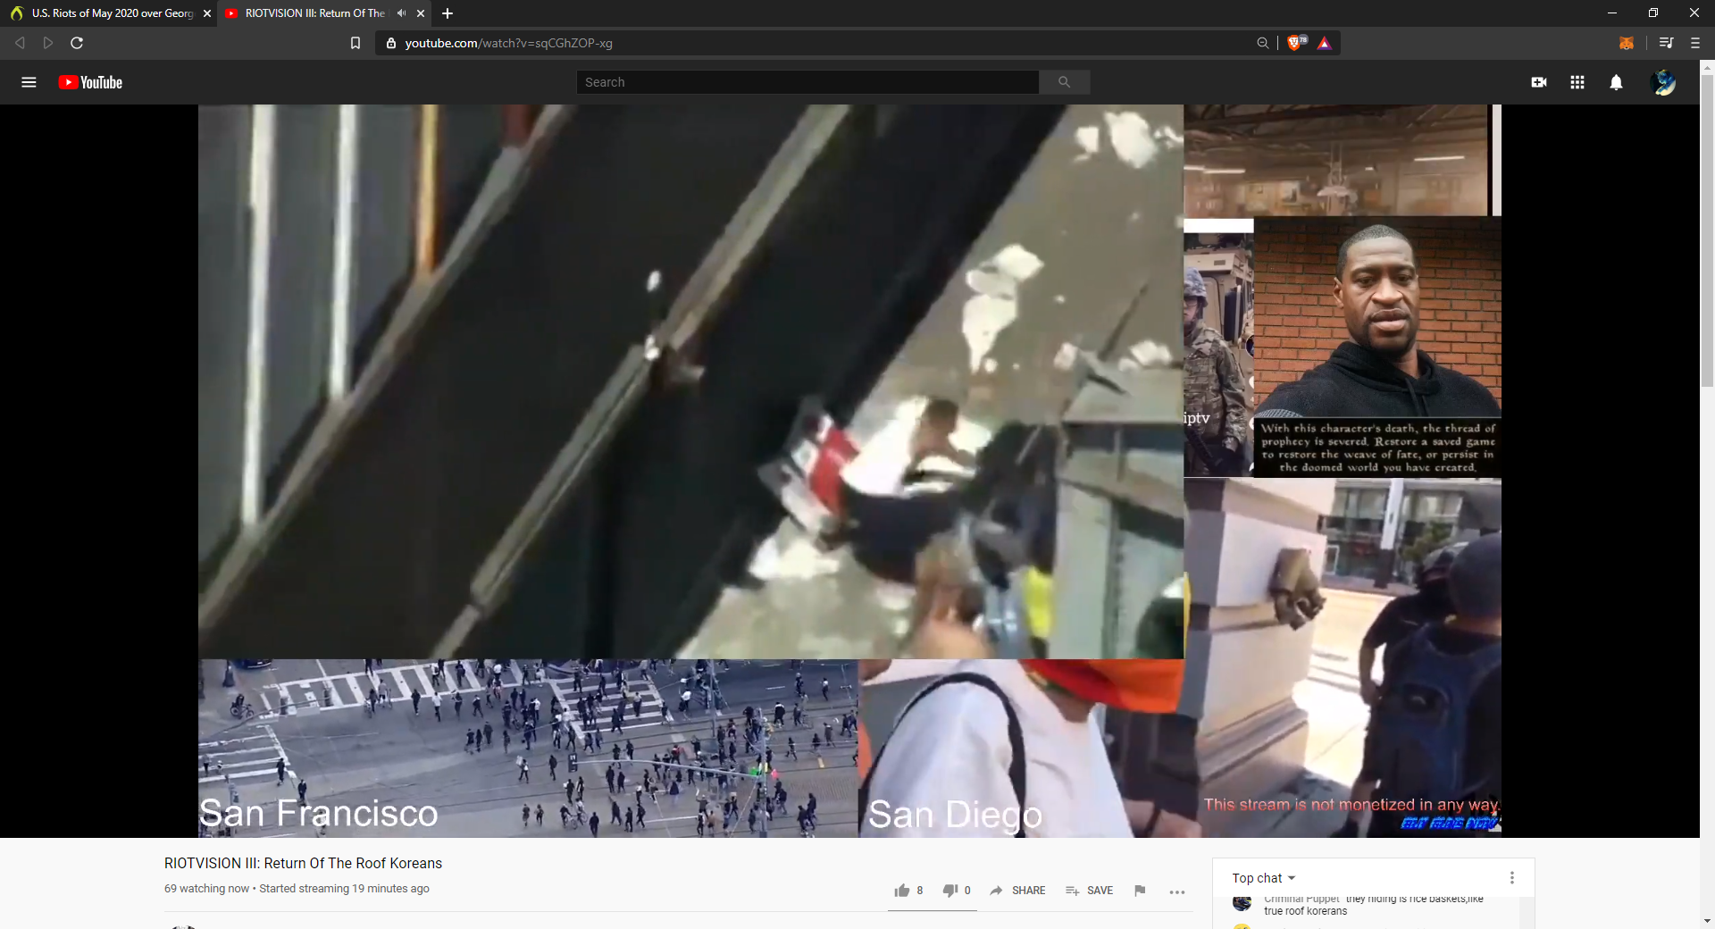Open the Create video camera icon
Viewport: 1715px width, 929px height.
pyautogui.click(x=1539, y=82)
